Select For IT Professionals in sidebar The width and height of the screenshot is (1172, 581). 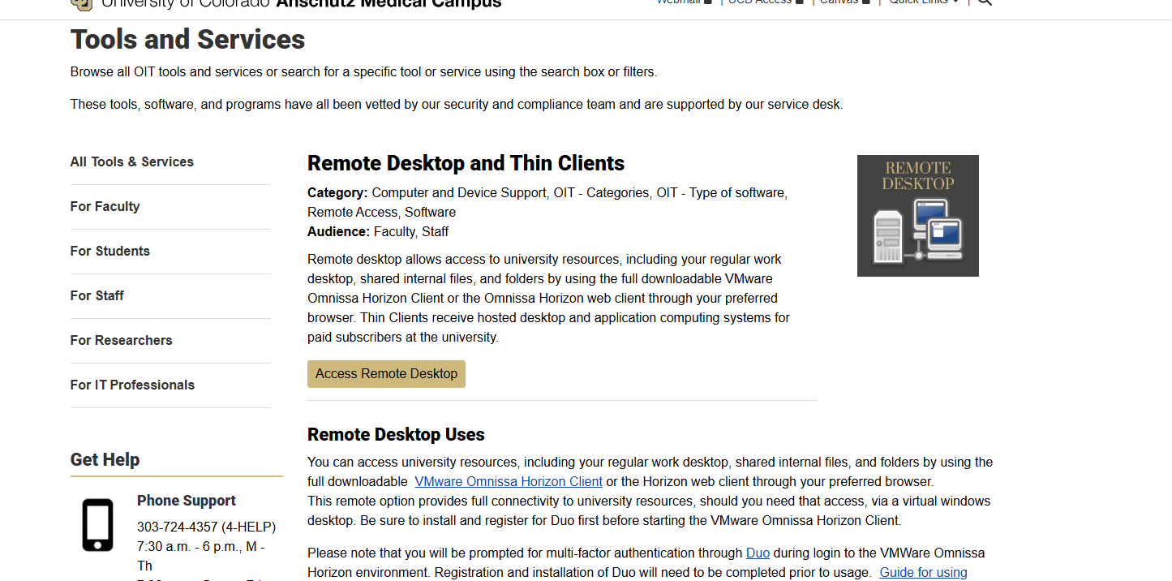coord(132,385)
